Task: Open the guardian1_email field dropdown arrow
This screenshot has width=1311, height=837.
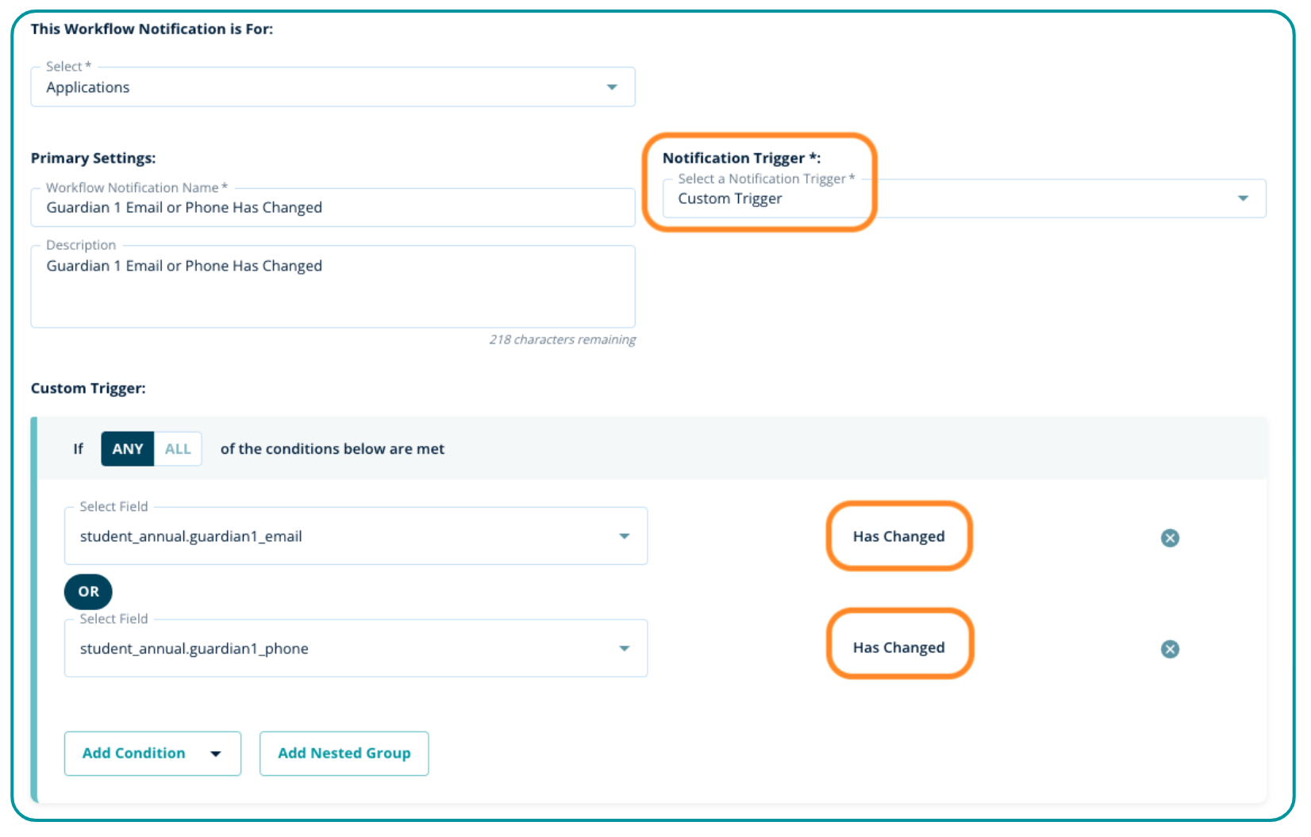Action: [625, 536]
